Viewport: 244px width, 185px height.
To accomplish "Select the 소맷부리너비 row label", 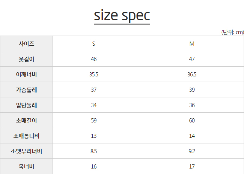I will tap(26, 151).
